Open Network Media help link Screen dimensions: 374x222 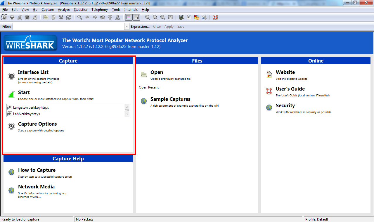(36, 187)
